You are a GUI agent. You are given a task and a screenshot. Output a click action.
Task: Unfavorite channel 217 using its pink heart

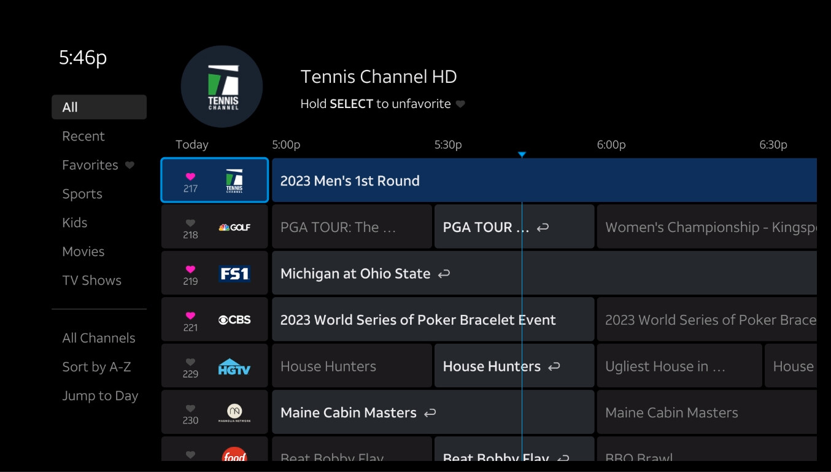tap(190, 177)
